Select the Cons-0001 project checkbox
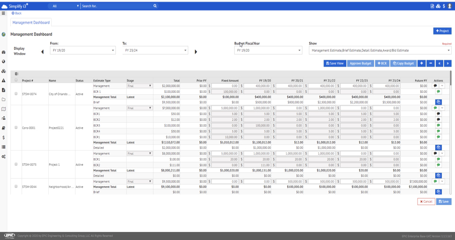 [x=16, y=128]
